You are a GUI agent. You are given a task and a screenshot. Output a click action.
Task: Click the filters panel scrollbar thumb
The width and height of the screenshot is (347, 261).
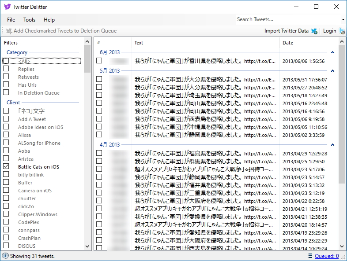pyautogui.click(x=87, y=59)
